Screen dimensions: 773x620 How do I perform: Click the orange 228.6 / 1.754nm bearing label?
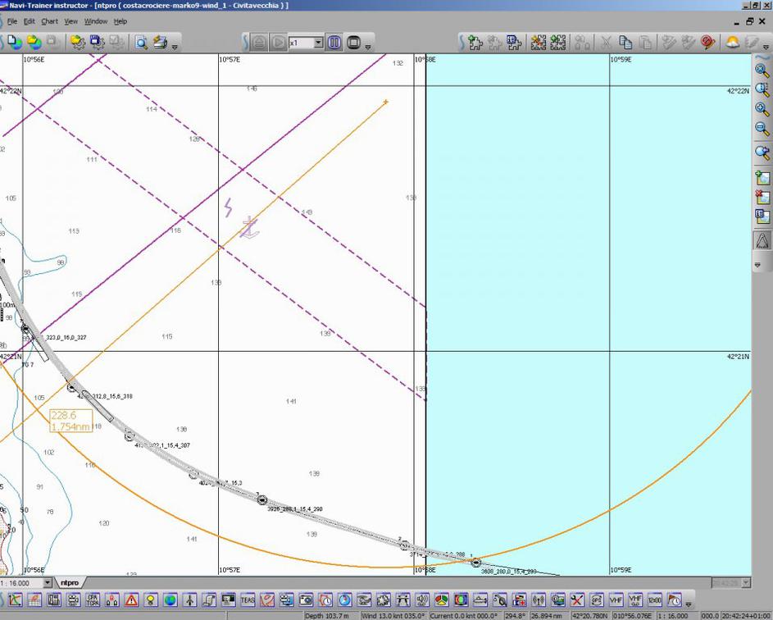[70, 421]
